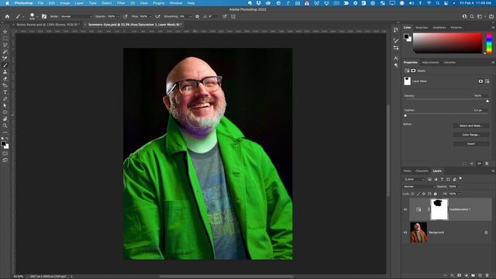The height and width of the screenshot is (279, 496).
Task: Click the Home icon in options bar
Action: (x=7, y=16)
